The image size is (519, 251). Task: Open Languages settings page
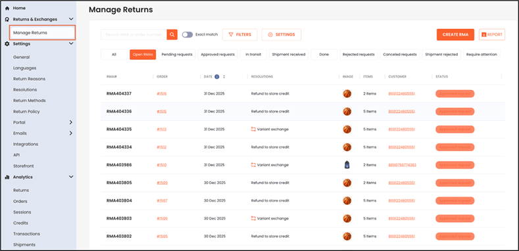25,68
